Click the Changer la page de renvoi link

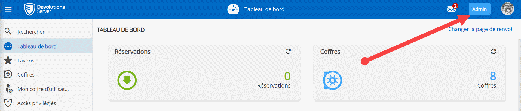click(x=480, y=29)
